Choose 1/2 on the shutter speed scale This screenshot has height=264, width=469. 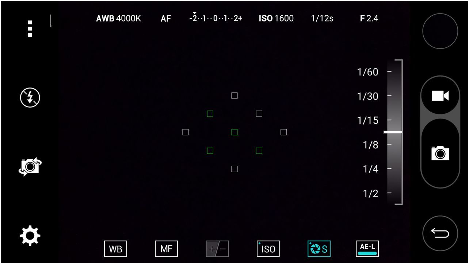coord(389,193)
